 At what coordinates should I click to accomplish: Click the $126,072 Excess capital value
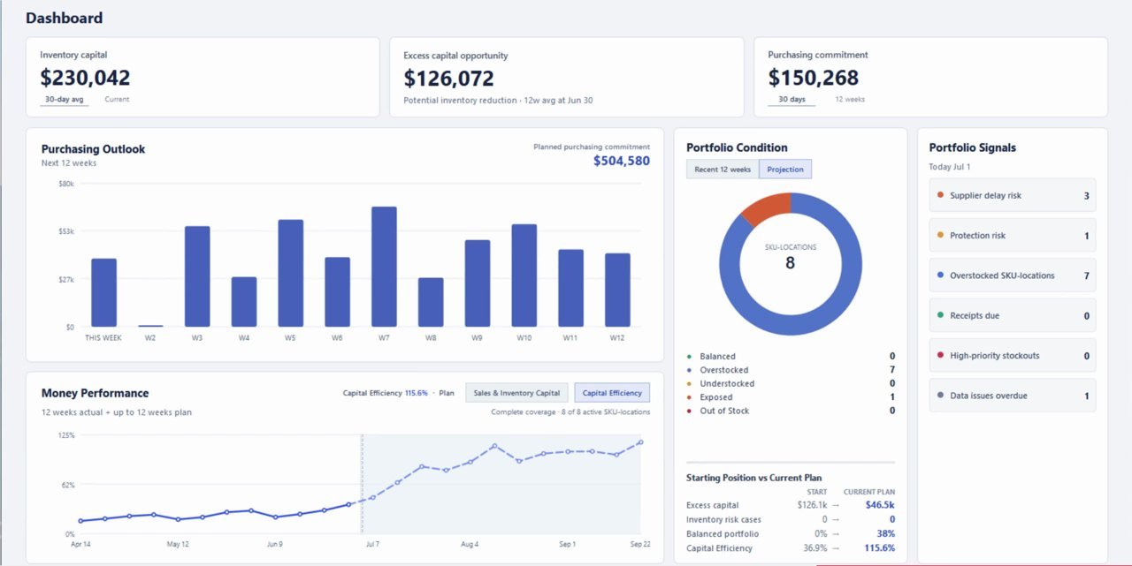click(x=448, y=79)
